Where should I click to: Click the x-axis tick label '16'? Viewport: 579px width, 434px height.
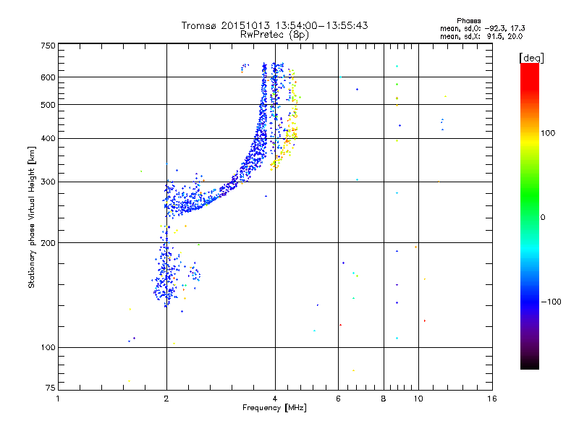[x=492, y=399]
